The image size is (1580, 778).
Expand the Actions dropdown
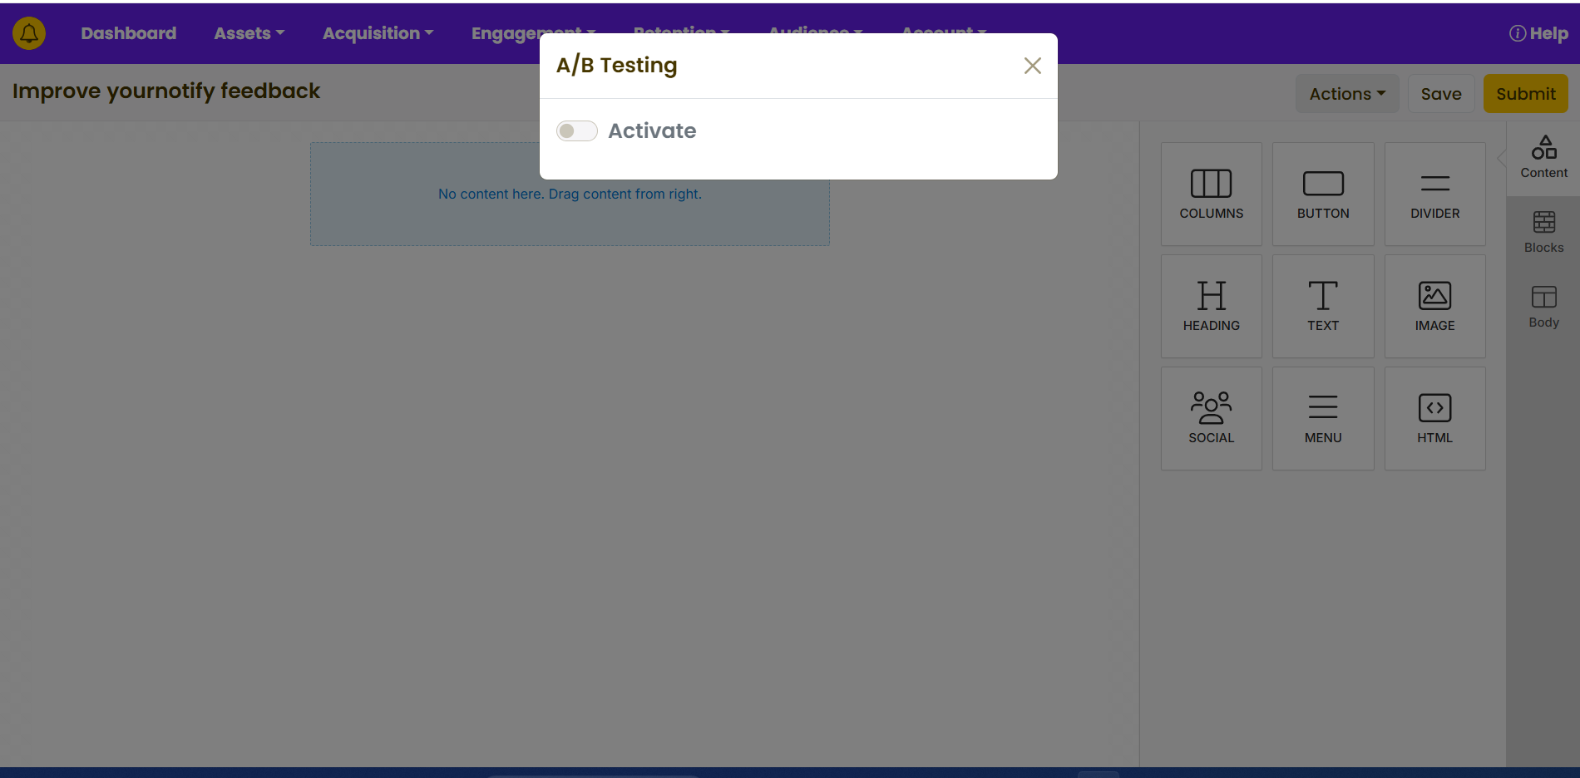point(1346,94)
